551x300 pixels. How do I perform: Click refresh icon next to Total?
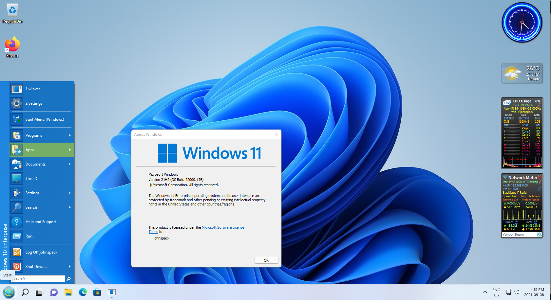(536, 222)
